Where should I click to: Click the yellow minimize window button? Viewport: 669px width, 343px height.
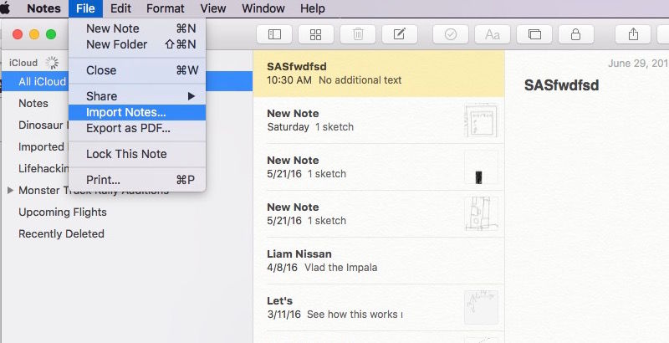[34, 34]
